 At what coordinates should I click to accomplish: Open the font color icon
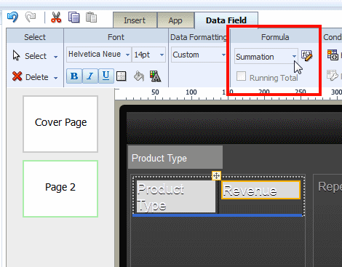155,76
